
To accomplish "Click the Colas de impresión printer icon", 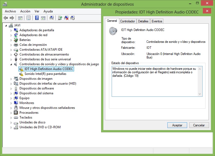I will [16, 45].
